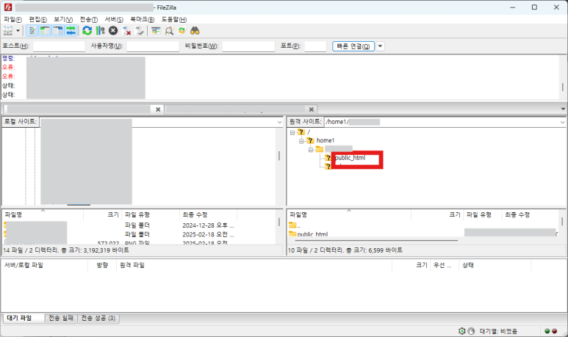Select public_html folder in remote tree

point(350,158)
